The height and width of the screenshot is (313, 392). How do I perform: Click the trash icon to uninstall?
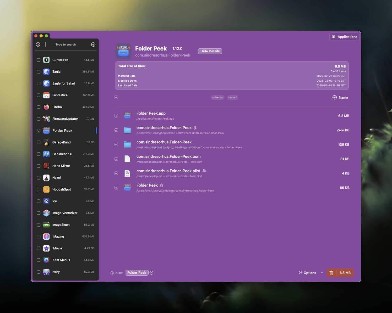pos(331,273)
